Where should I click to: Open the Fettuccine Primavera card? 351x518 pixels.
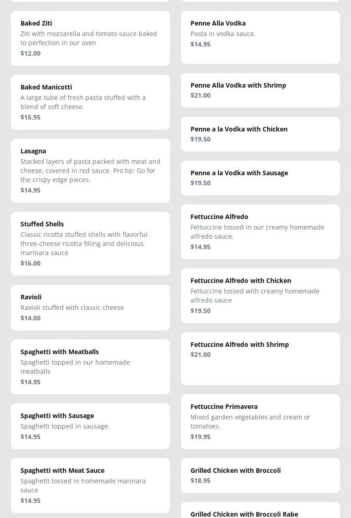coord(260,421)
